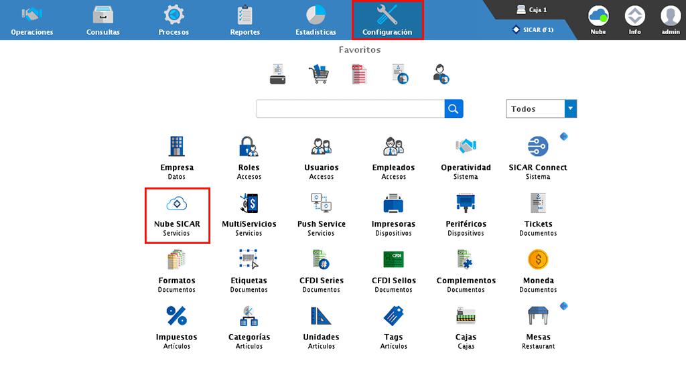Open the Mesas restaurant settings
This screenshot has height=385, width=686.
pos(538,327)
